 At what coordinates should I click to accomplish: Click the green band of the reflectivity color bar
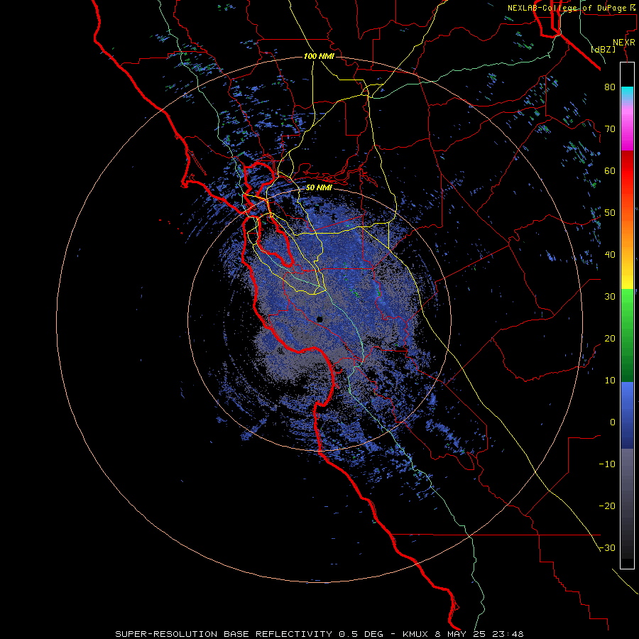click(x=627, y=335)
